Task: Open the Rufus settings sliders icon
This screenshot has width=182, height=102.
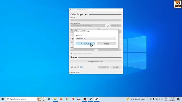Action: 78,67
